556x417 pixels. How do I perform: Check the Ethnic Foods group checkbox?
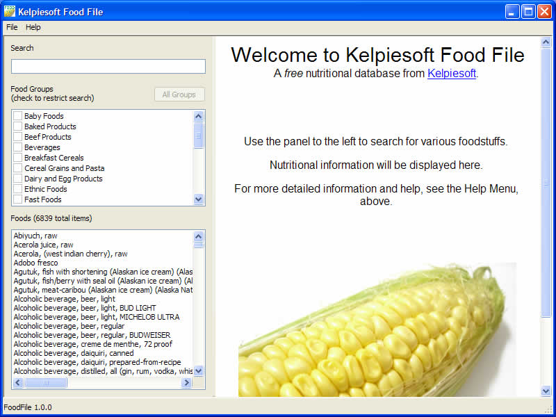pyautogui.click(x=18, y=189)
